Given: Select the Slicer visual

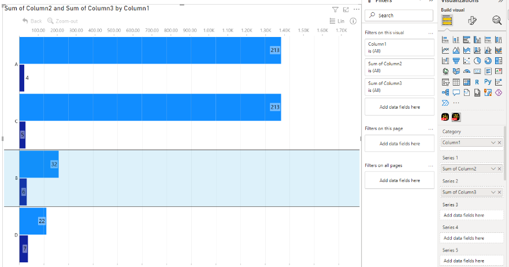Looking at the screenshot, I should tap(445, 82).
